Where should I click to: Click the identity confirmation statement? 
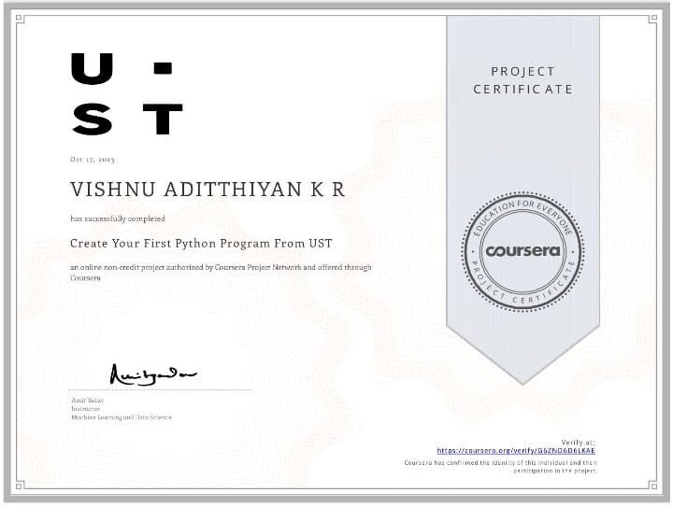click(500, 467)
